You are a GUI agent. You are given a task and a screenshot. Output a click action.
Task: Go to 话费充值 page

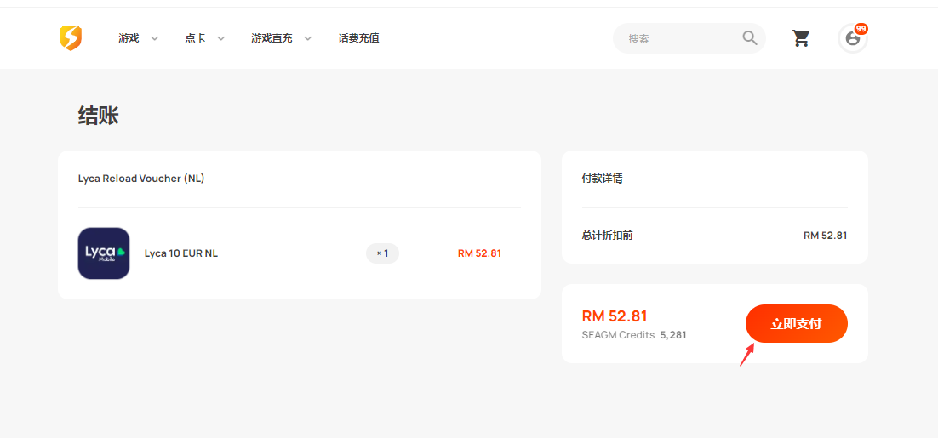(x=358, y=38)
